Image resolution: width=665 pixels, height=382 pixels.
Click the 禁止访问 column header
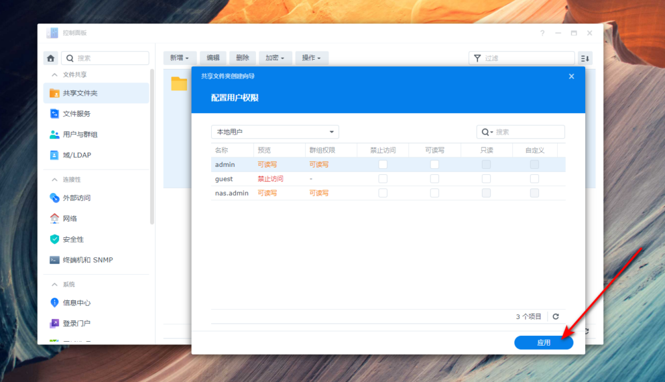383,150
